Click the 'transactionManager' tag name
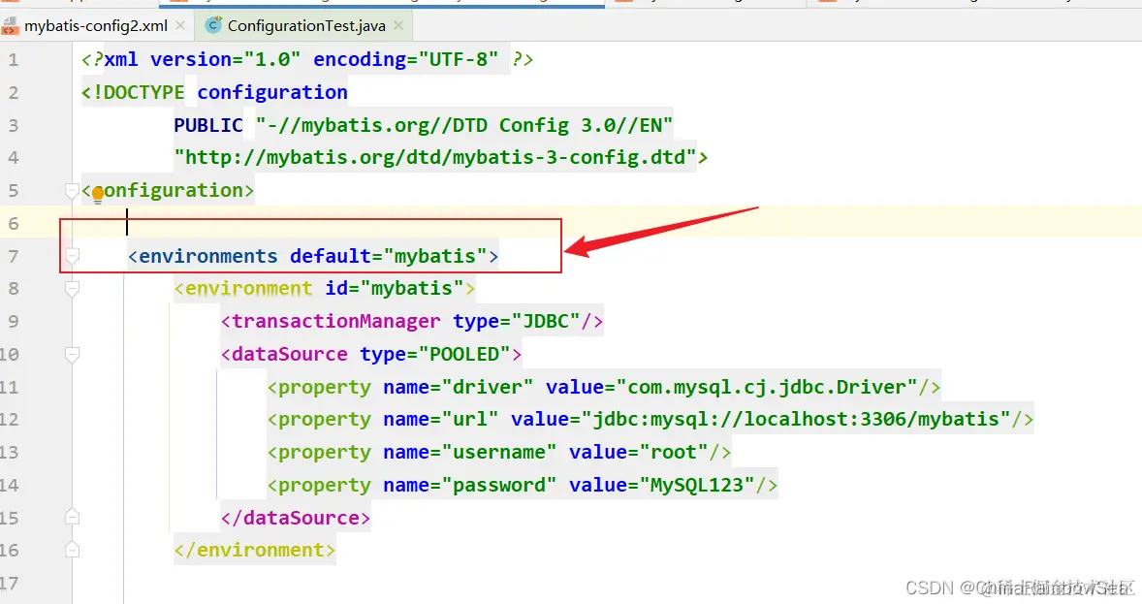 tap(336, 321)
